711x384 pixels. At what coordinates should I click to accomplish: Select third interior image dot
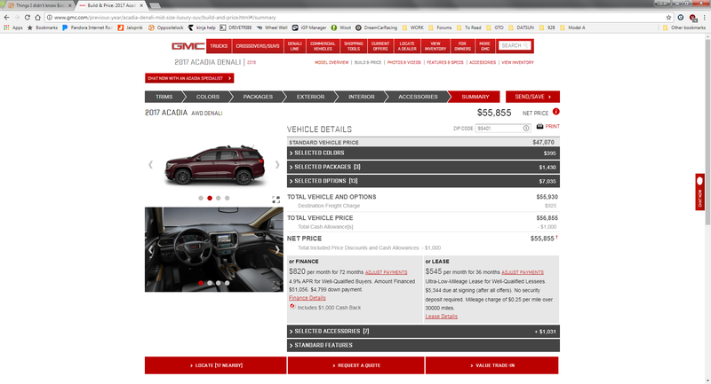[219, 283]
